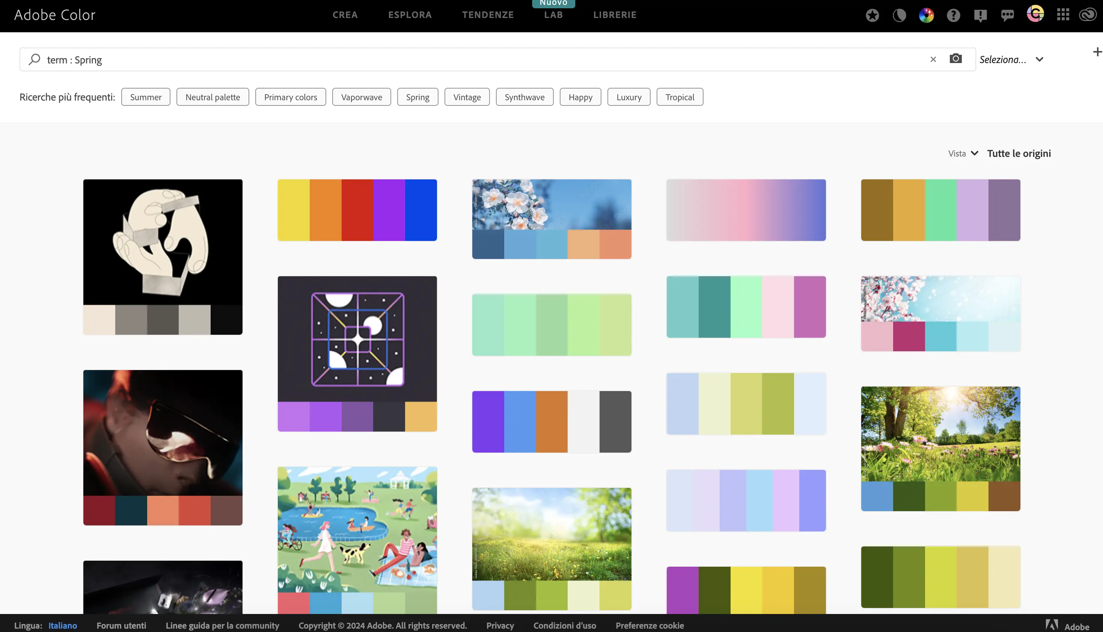Select the Vaporwave frequent search chip

tap(361, 97)
